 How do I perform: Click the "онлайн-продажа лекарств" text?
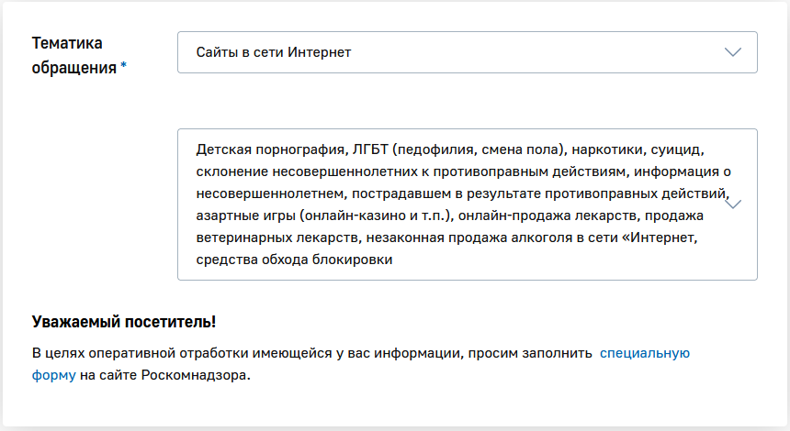tap(535, 215)
